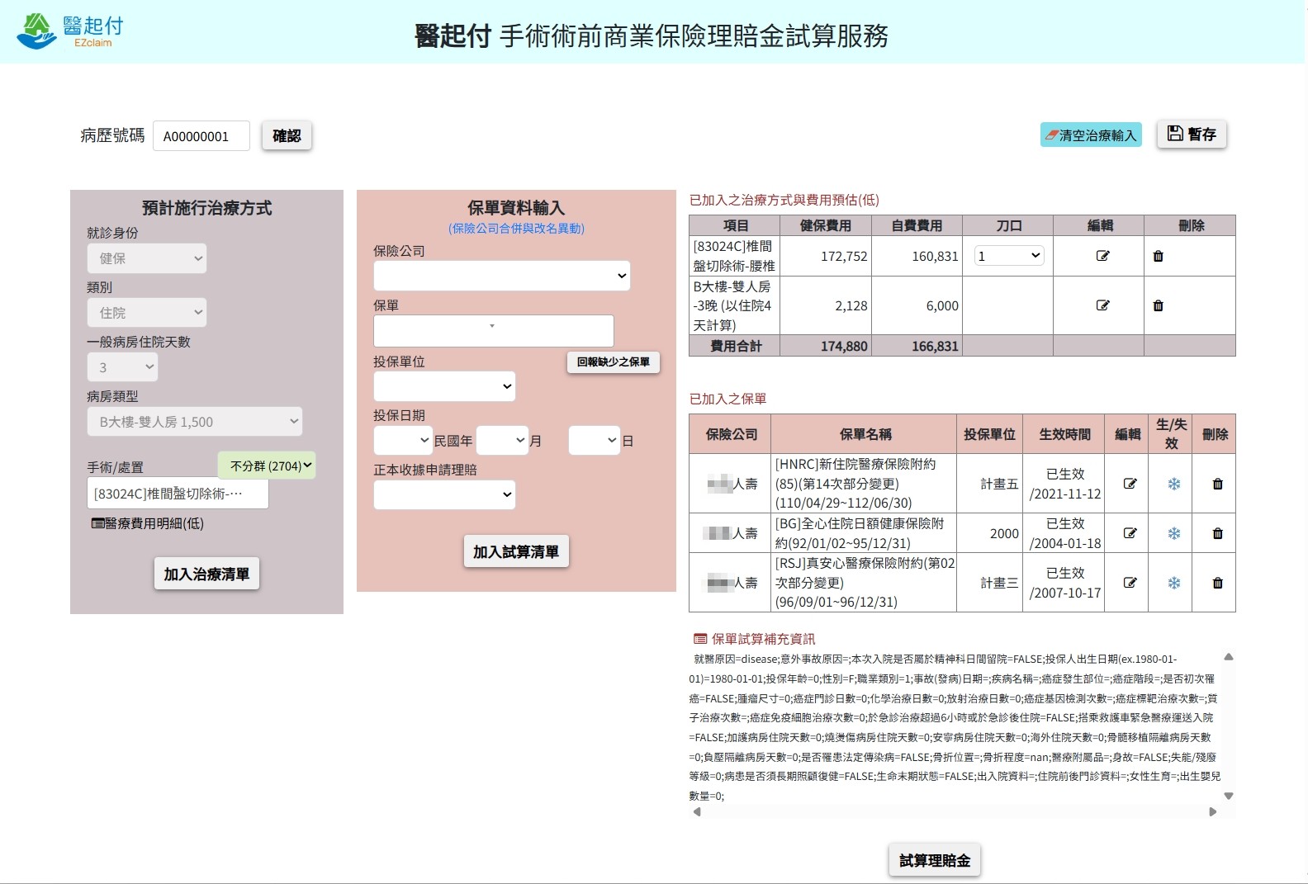Open the 月 month dropdown
This screenshot has height=884, width=1308.
(x=502, y=441)
